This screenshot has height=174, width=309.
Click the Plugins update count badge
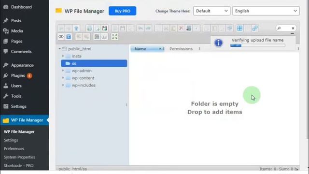click(x=29, y=75)
